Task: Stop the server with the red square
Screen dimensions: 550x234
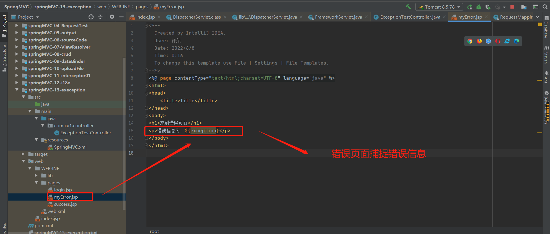Action: (x=512, y=7)
